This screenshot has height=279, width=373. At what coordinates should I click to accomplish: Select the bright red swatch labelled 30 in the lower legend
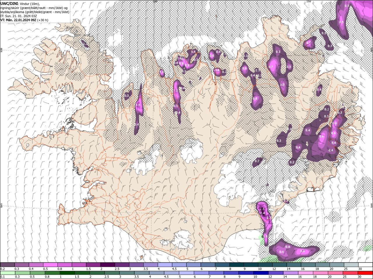pos(365,273)
